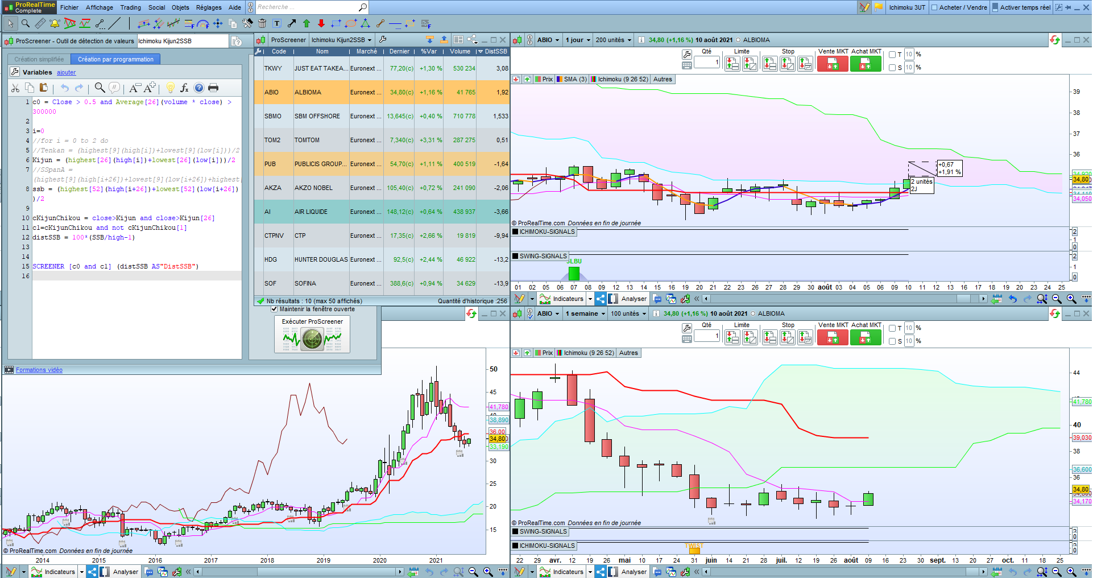Viewport: 1093px width, 578px height.
Task: Open the Fichier menu
Action: coord(69,7)
